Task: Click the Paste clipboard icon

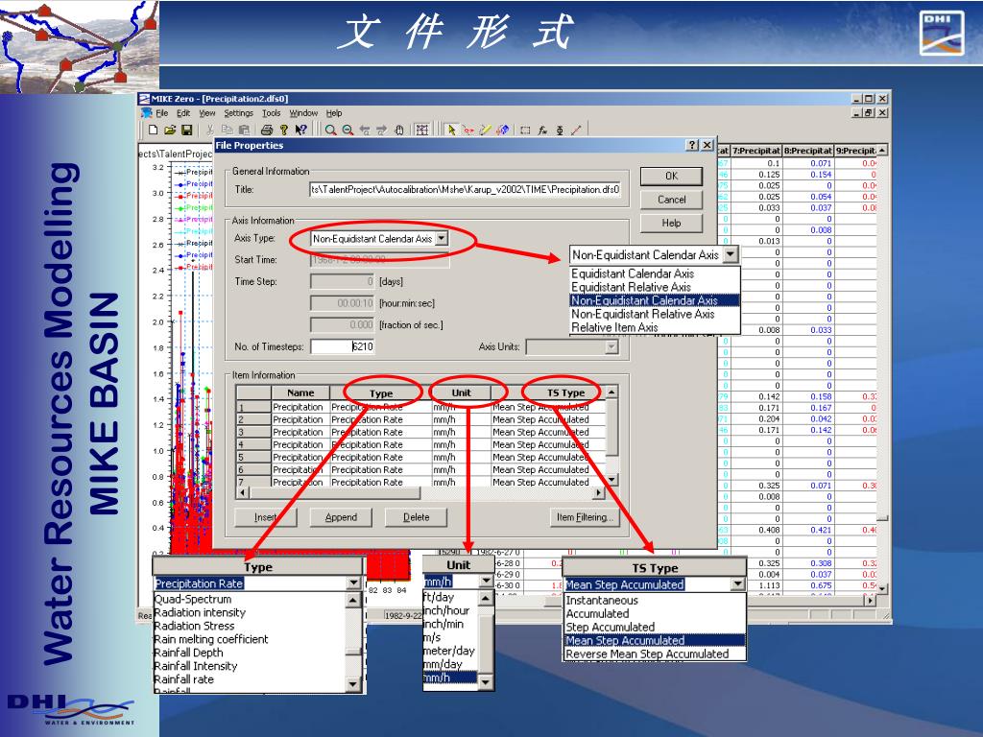Action: coord(244,130)
